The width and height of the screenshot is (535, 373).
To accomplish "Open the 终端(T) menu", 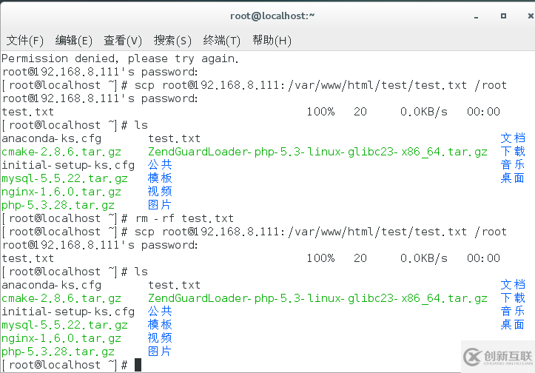I will click(221, 40).
